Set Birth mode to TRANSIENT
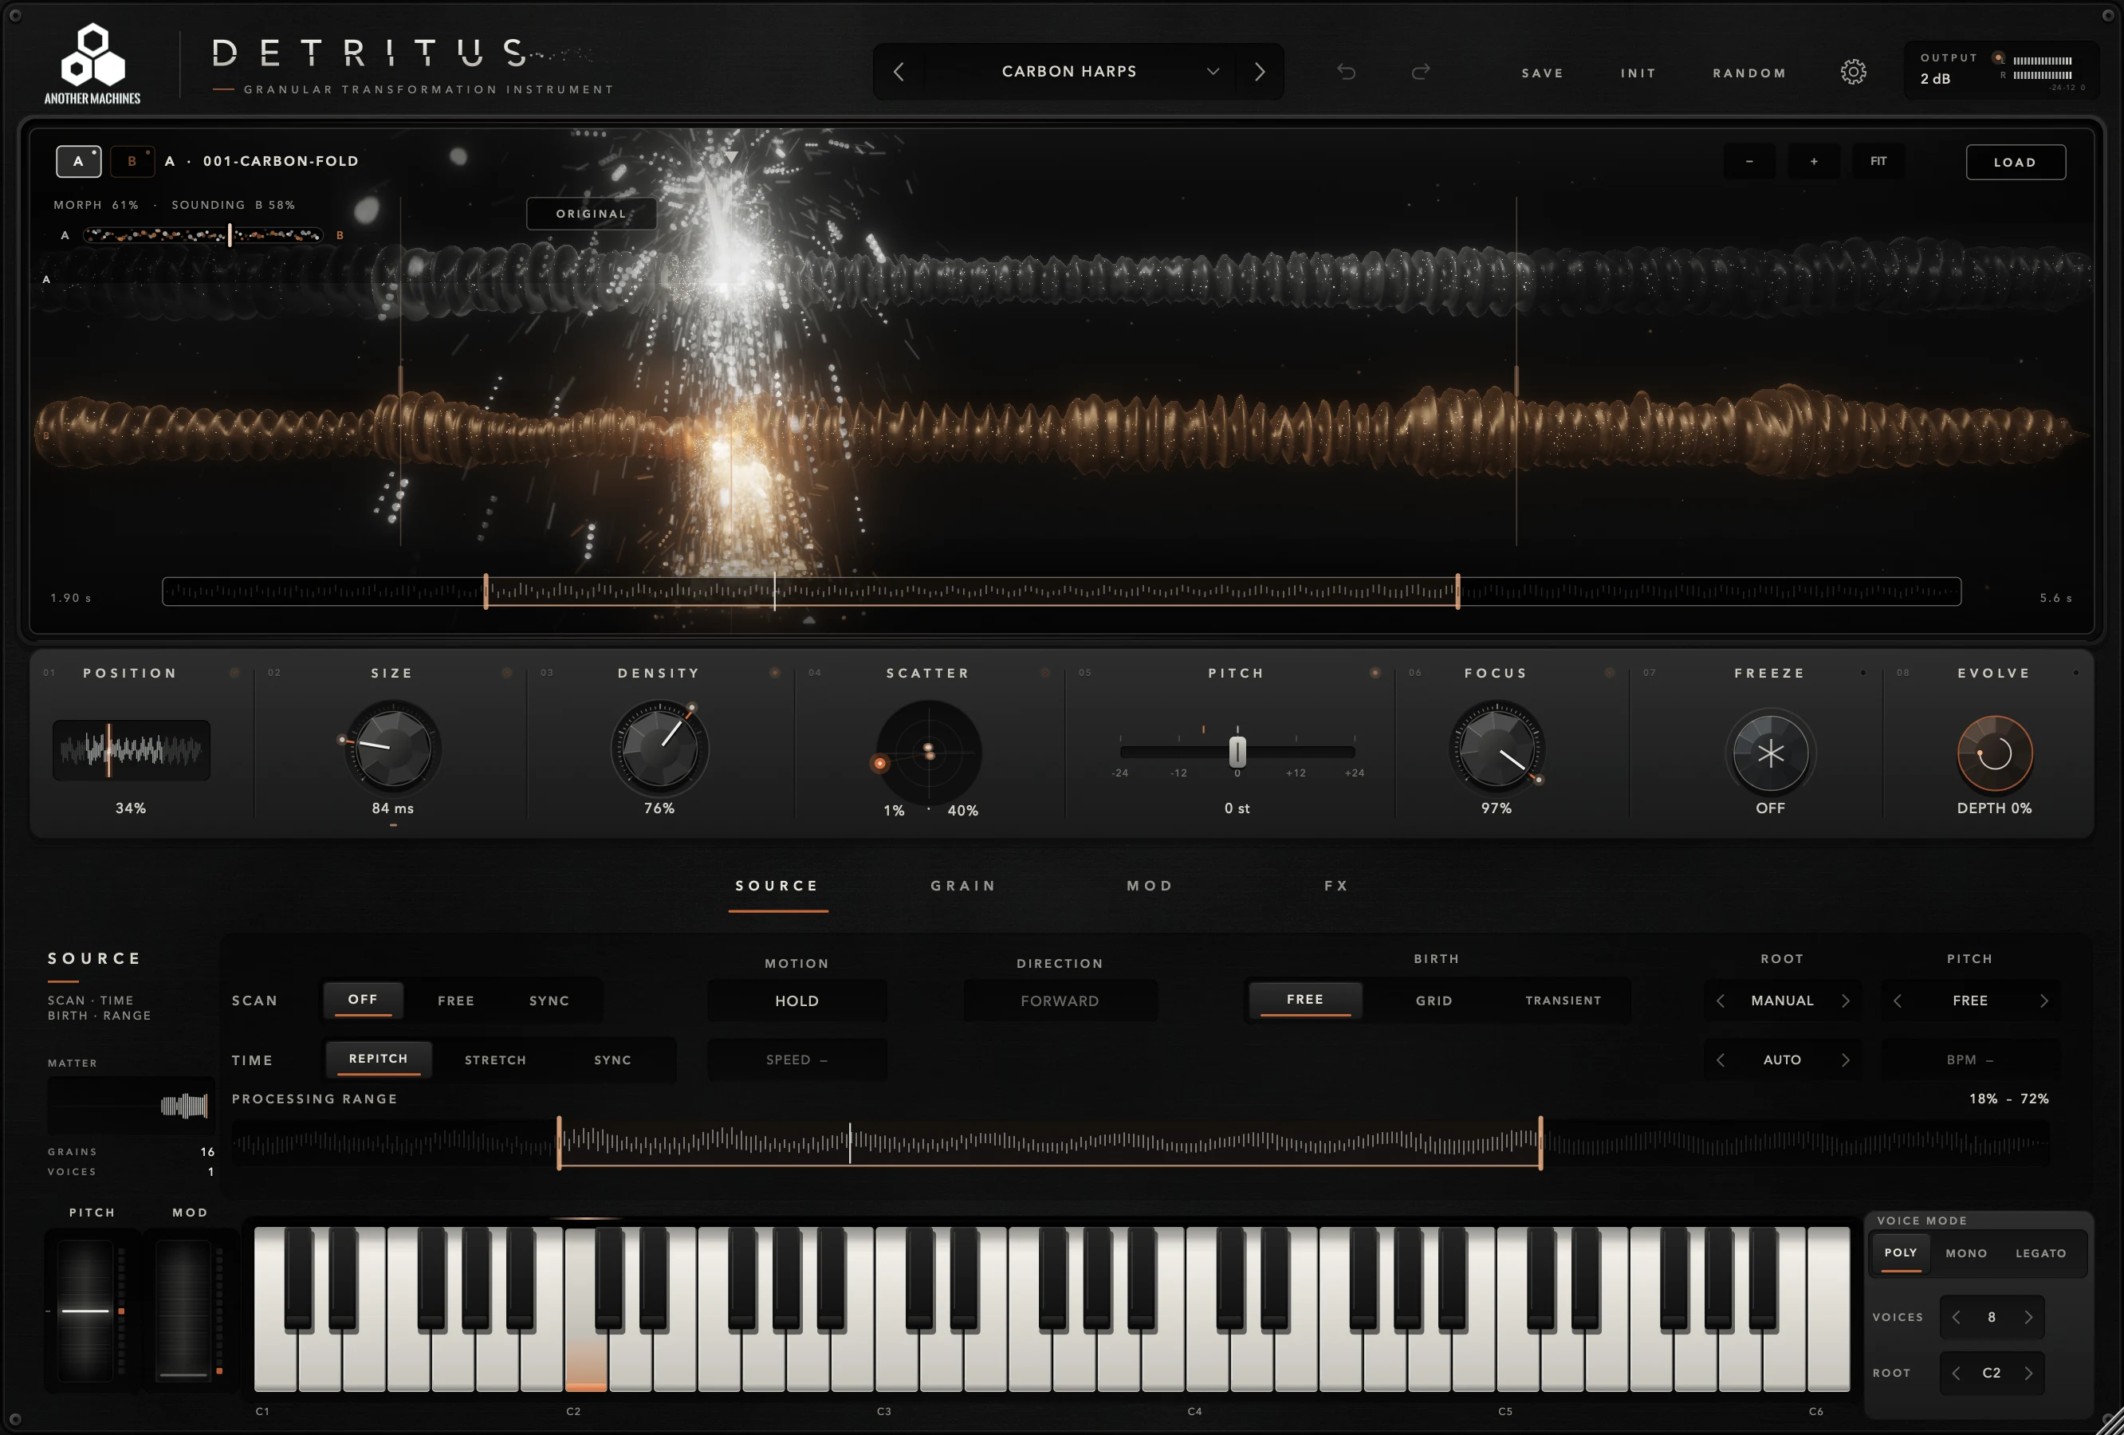 (x=1563, y=1001)
